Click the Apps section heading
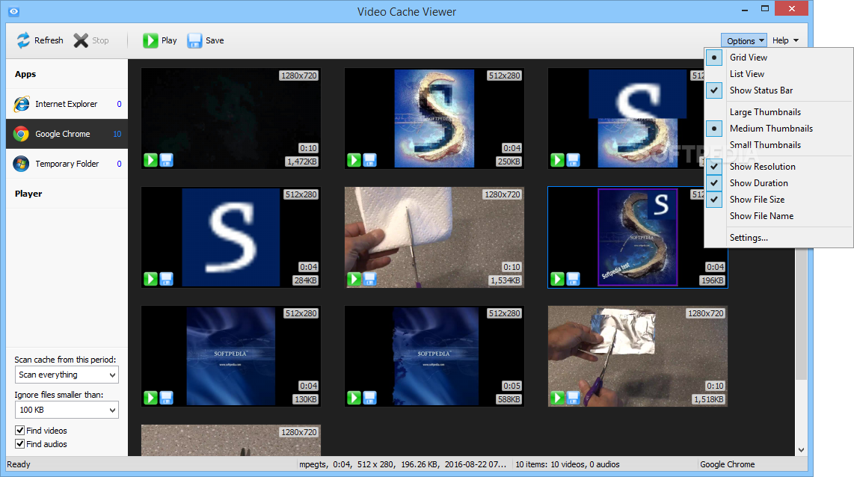 coord(25,74)
